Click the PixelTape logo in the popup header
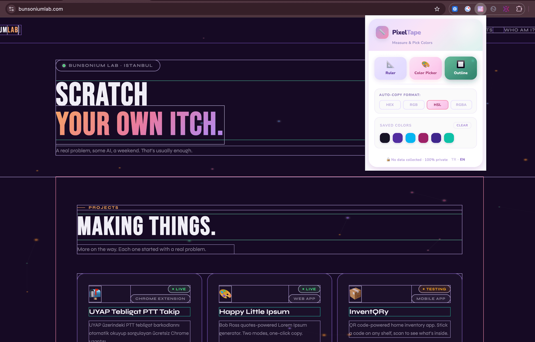 382,32
